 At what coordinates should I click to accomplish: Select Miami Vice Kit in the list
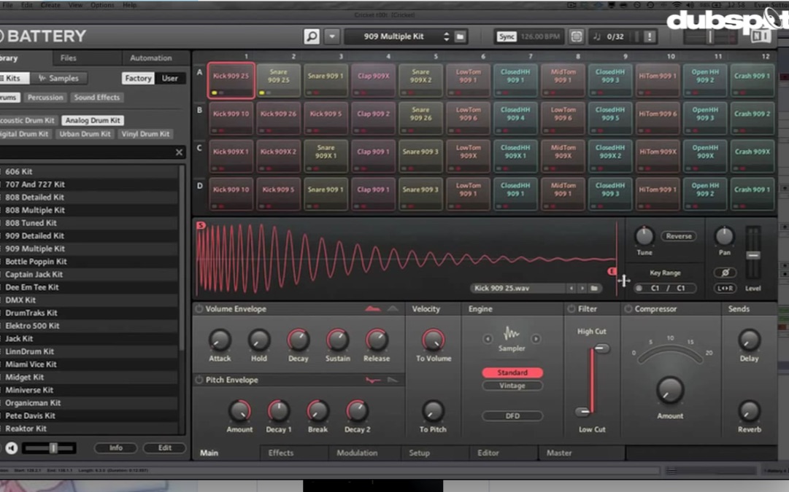90,364
